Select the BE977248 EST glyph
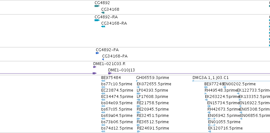The width and height of the screenshot is (270, 133). (206, 87)
